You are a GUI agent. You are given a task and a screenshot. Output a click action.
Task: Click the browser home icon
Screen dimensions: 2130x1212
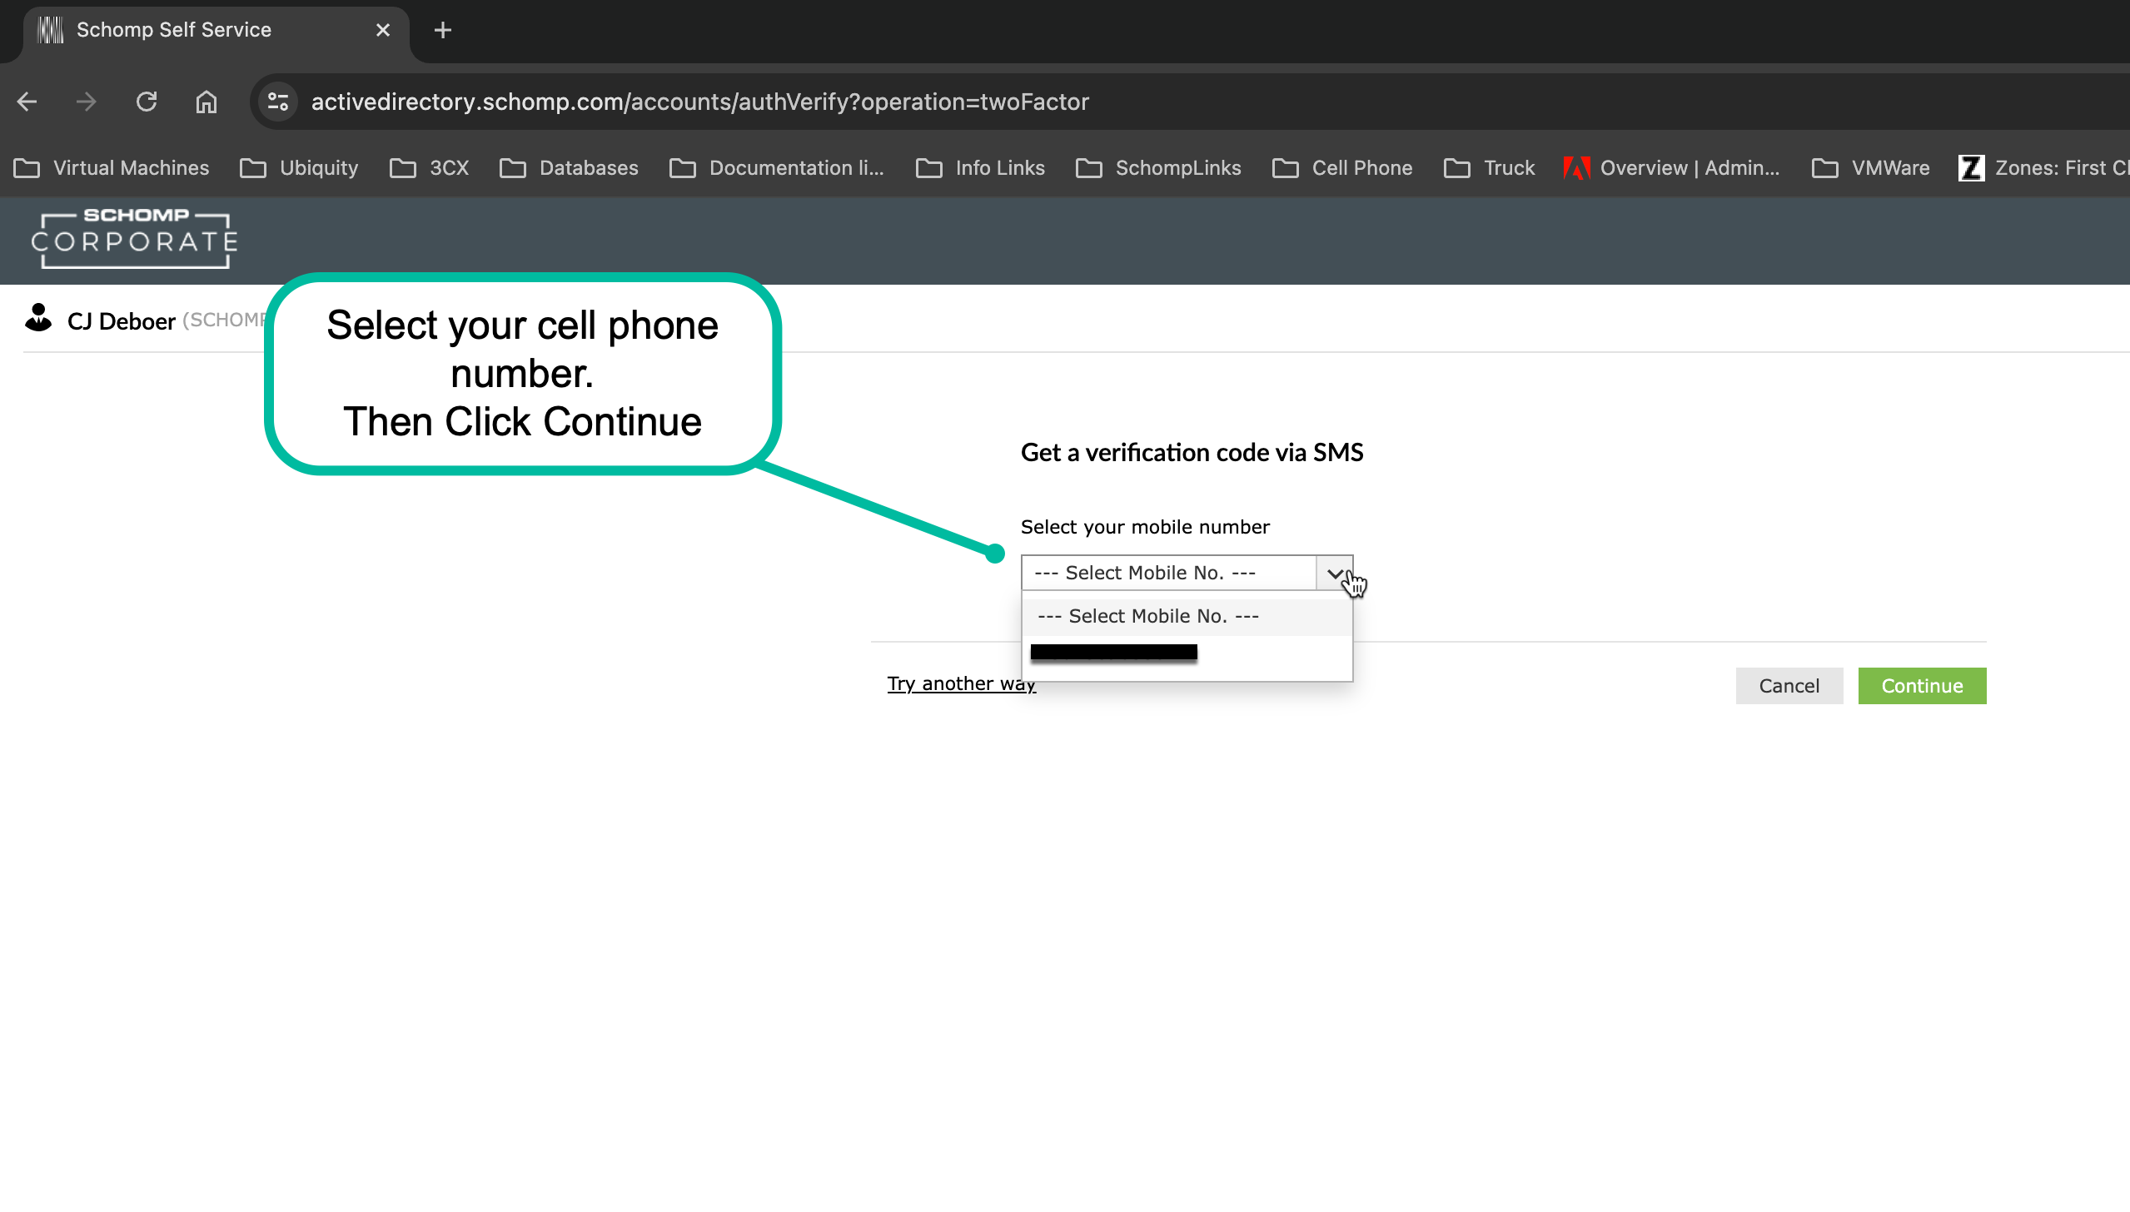tap(206, 102)
